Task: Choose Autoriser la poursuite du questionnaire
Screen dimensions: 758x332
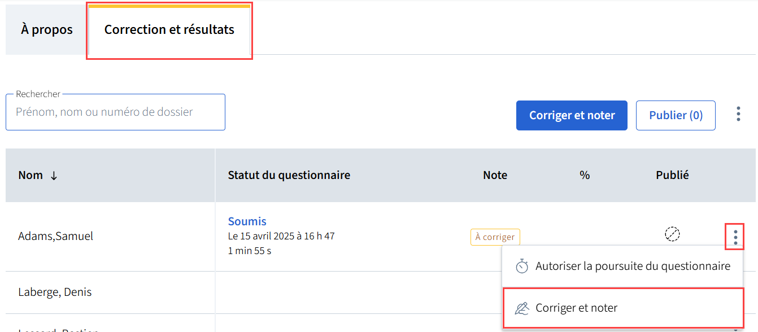Action: click(633, 266)
